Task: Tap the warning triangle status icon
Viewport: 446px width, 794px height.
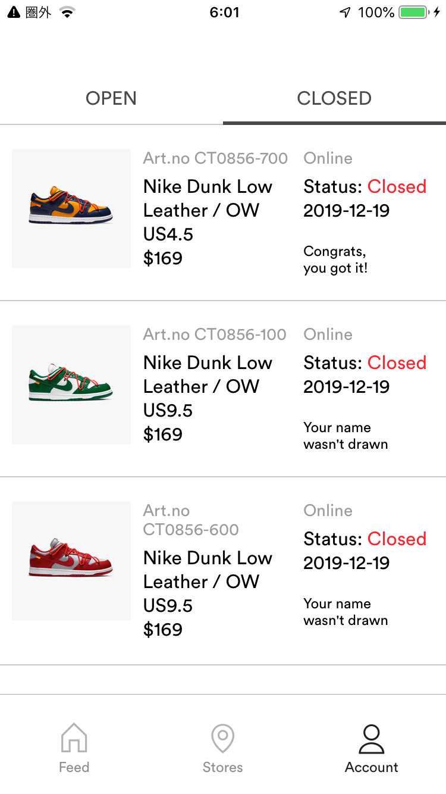Action: point(14,12)
